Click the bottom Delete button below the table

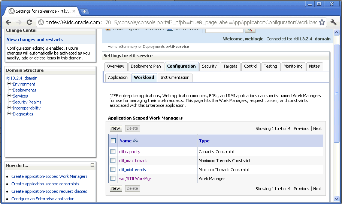132,188
